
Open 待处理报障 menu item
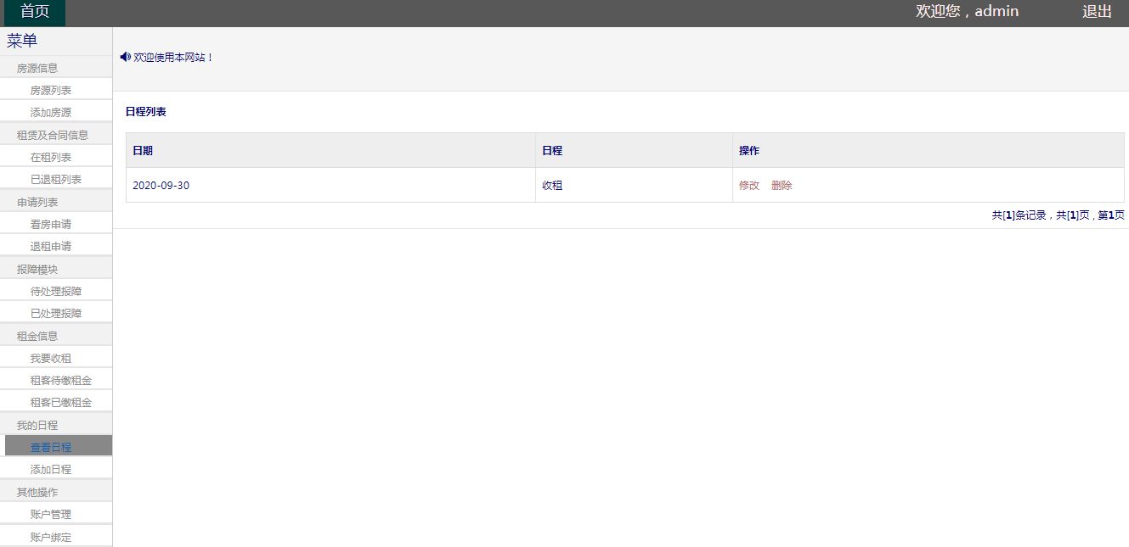(x=56, y=291)
